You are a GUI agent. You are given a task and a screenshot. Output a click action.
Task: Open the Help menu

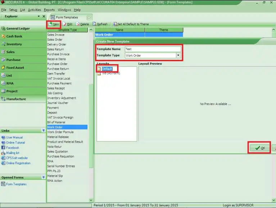[77, 10]
